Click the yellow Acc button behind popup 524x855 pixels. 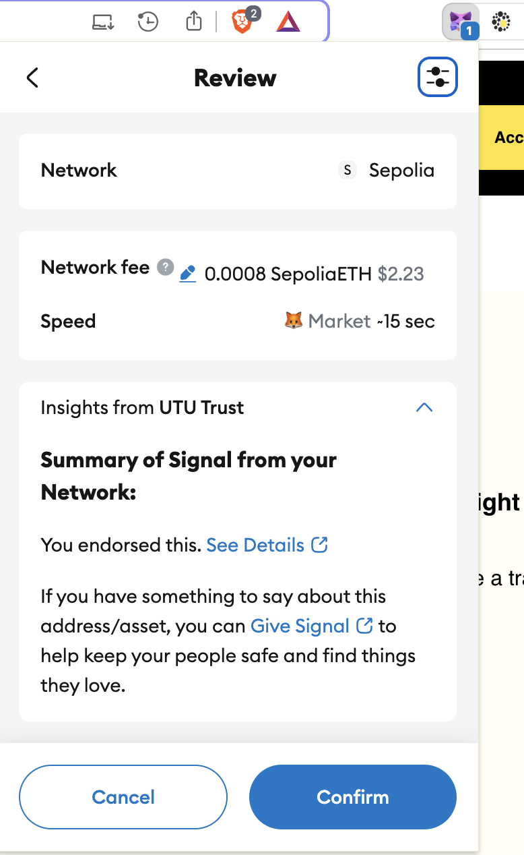point(509,138)
